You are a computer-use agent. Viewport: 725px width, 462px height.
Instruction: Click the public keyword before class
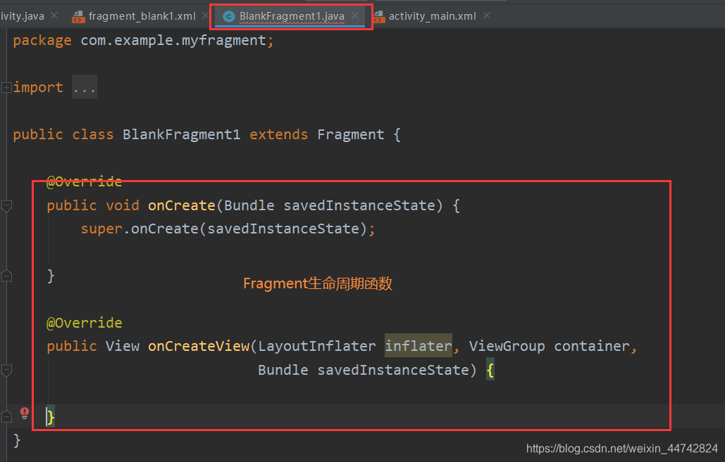[x=38, y=135]
